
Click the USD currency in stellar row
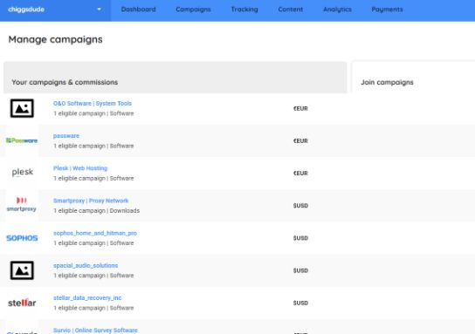coord(300,303)
